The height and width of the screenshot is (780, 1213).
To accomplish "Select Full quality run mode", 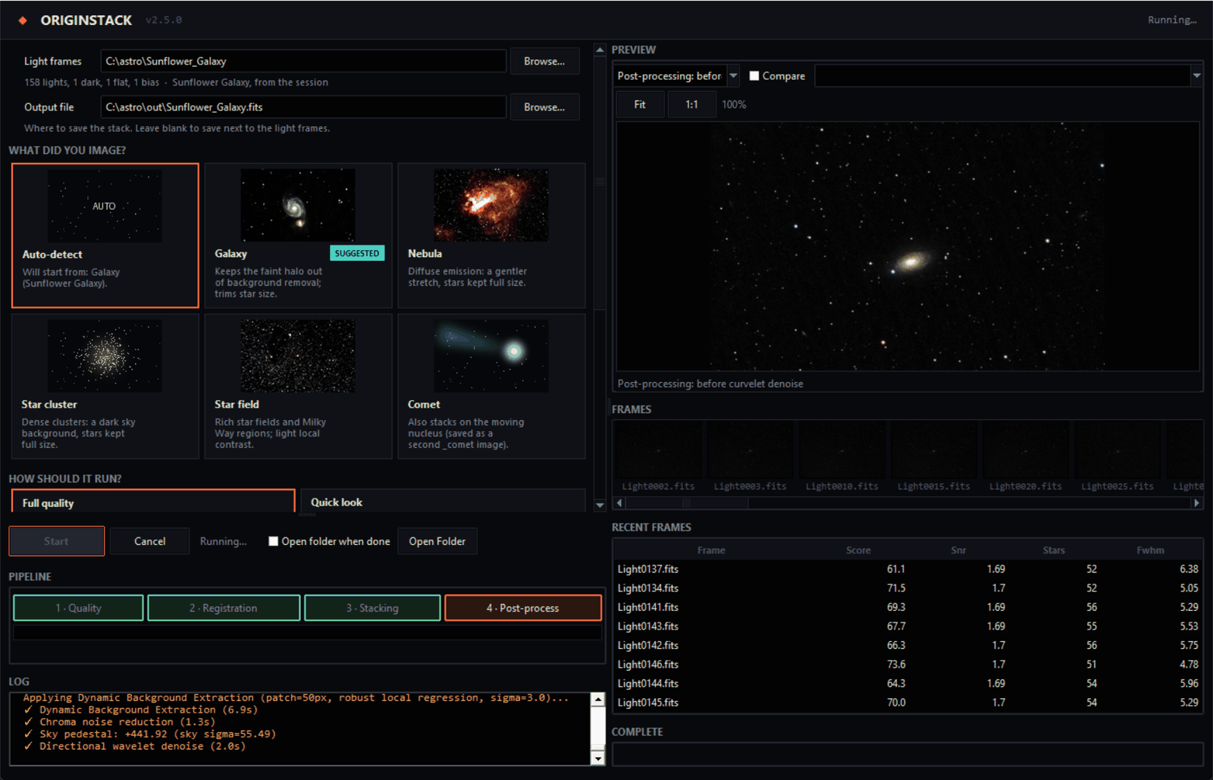I will pos(153,501).
